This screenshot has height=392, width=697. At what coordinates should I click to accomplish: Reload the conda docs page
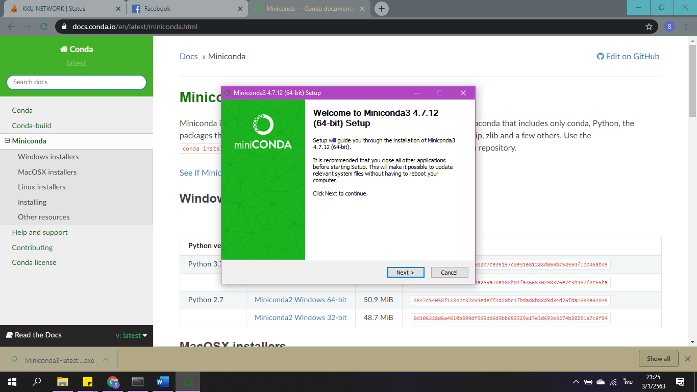pos(44,27)
